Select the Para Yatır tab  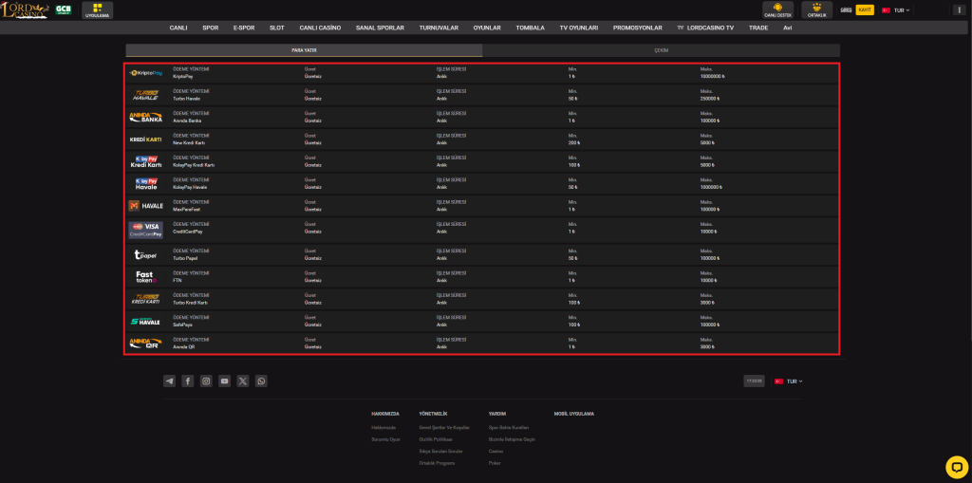point(304,50)
